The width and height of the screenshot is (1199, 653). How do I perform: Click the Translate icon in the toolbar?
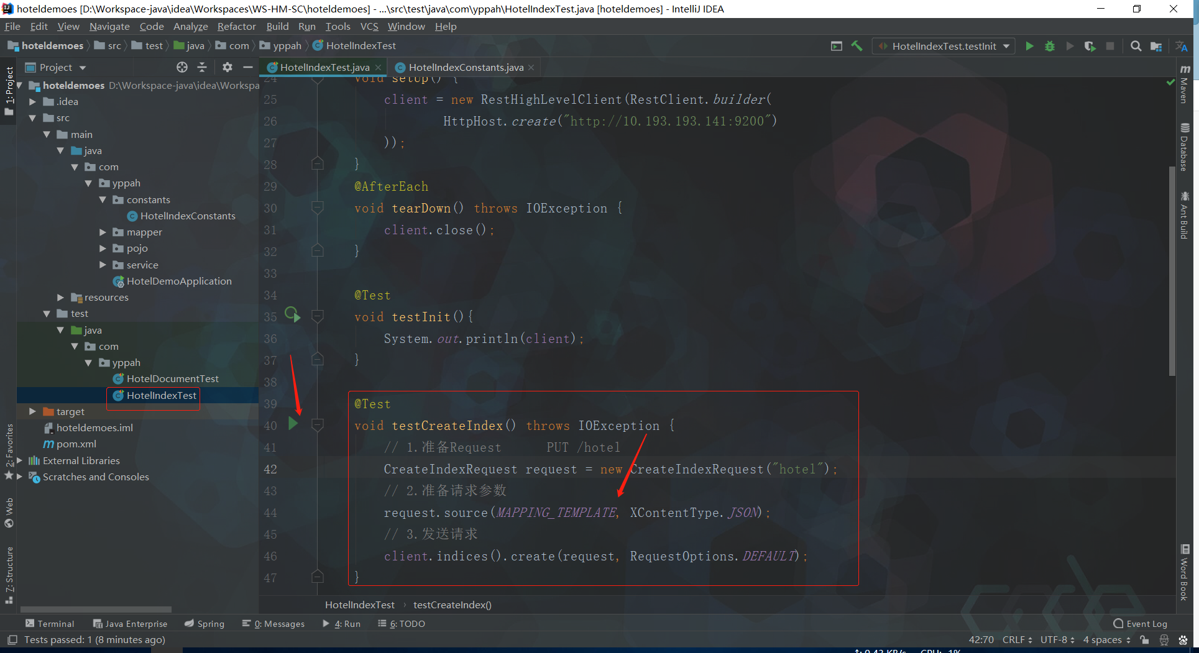(x=1182, y=46)
